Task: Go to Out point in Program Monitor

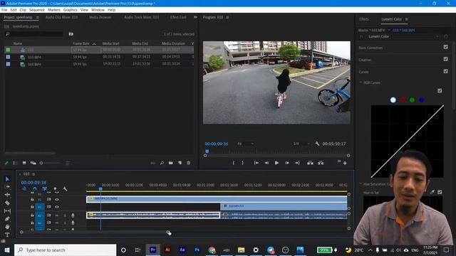Action: (297, 163)
